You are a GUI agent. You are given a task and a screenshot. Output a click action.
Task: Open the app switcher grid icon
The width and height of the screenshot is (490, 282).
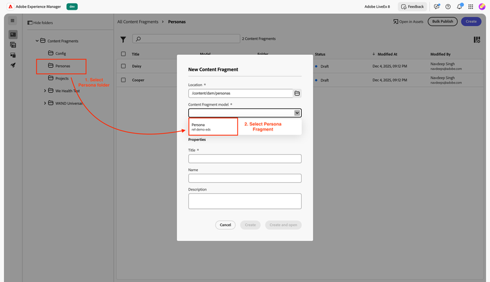click(x=470, y=7)
